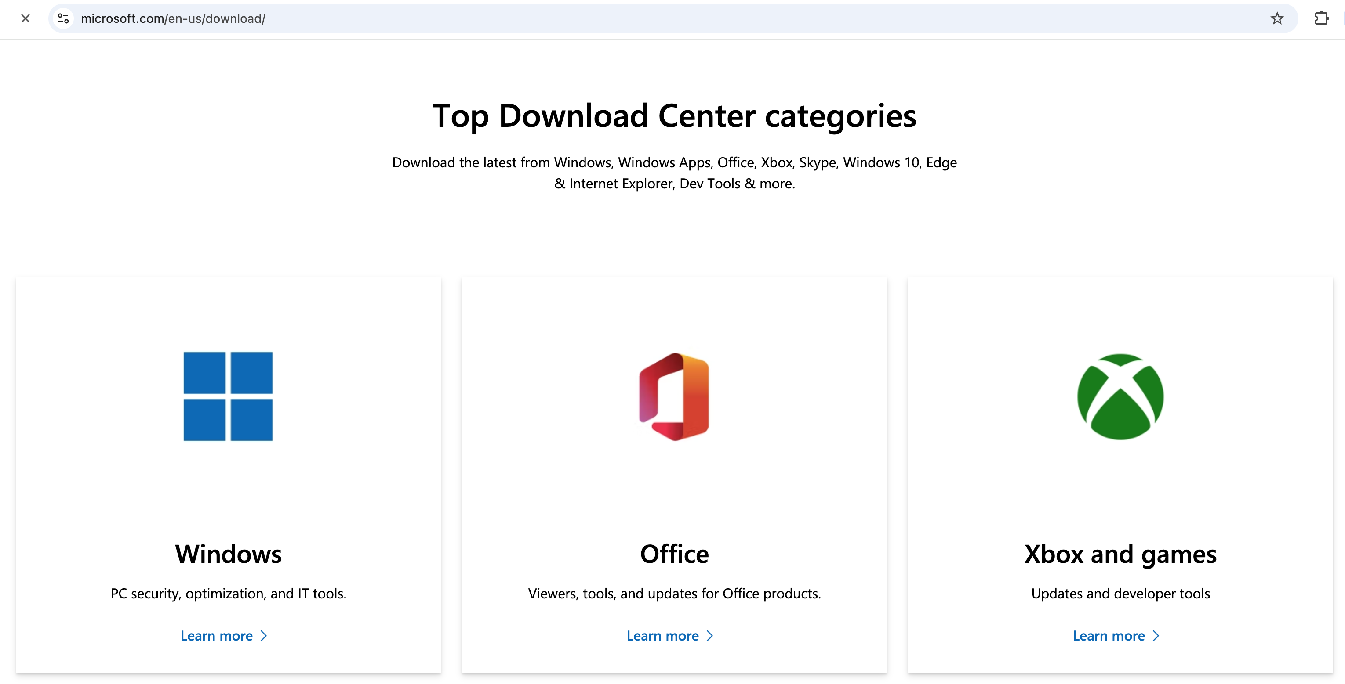Click the Xbox and games card heading

pyautogui.click(x=1120, y=554)
